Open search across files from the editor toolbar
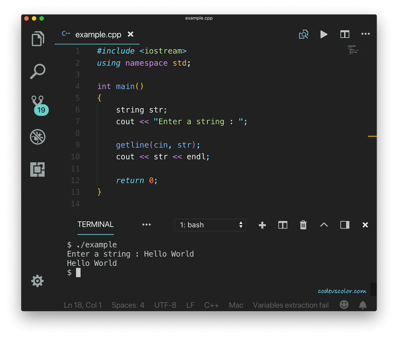The height and width of the screenshot is (339, 398). tap(303, 34)
